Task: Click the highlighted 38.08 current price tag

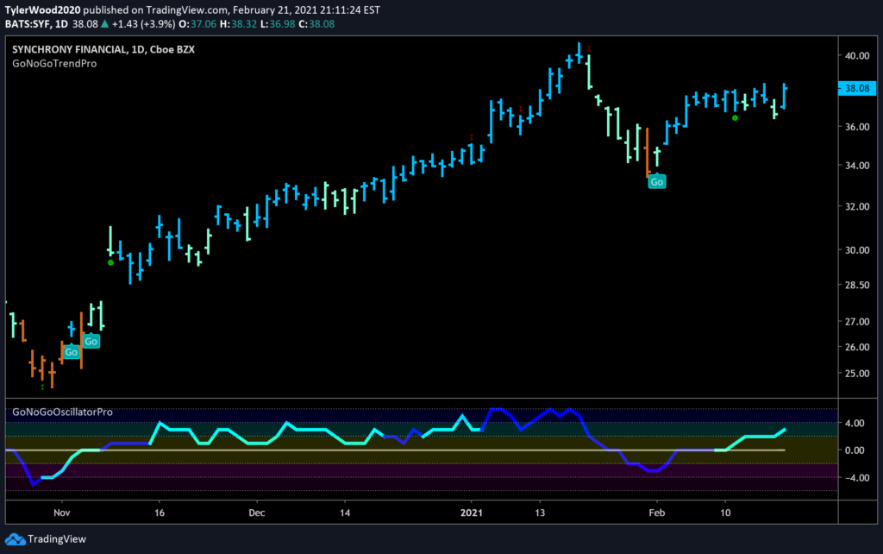Action: pos(857,88)
